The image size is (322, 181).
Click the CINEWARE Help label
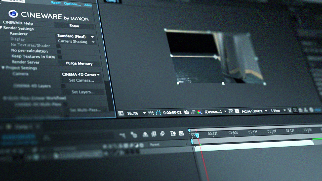pyautogui.click(x=18, y=23)
